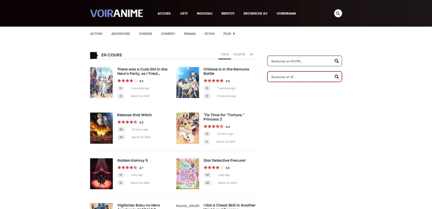Open the BIENTOT menu item
This screenshot has height=209, width=432.
tap(228, 13)
